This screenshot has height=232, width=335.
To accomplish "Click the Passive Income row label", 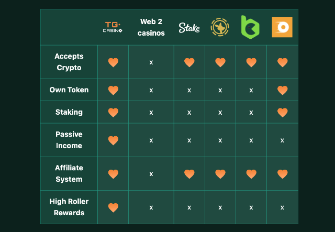I will (69, 140).
